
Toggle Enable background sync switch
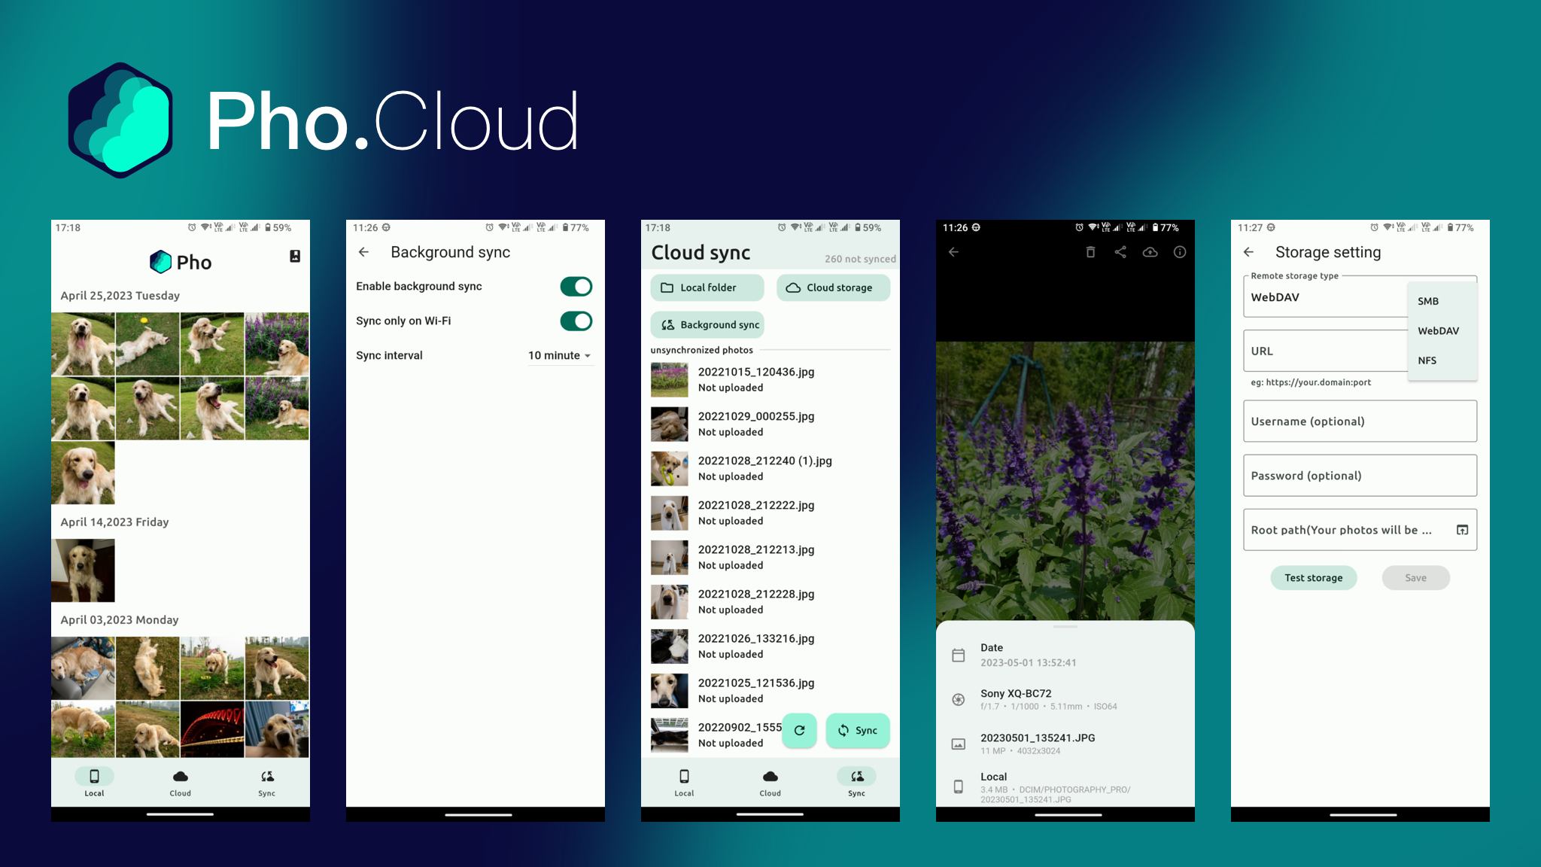[576, 287]
